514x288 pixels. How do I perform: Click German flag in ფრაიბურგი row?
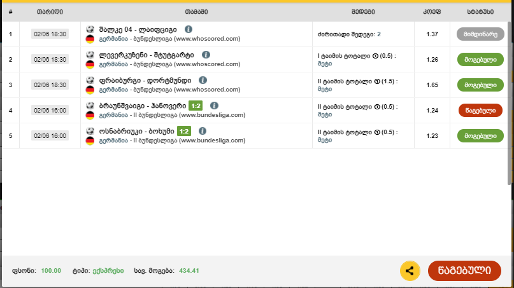pos(90,90)
